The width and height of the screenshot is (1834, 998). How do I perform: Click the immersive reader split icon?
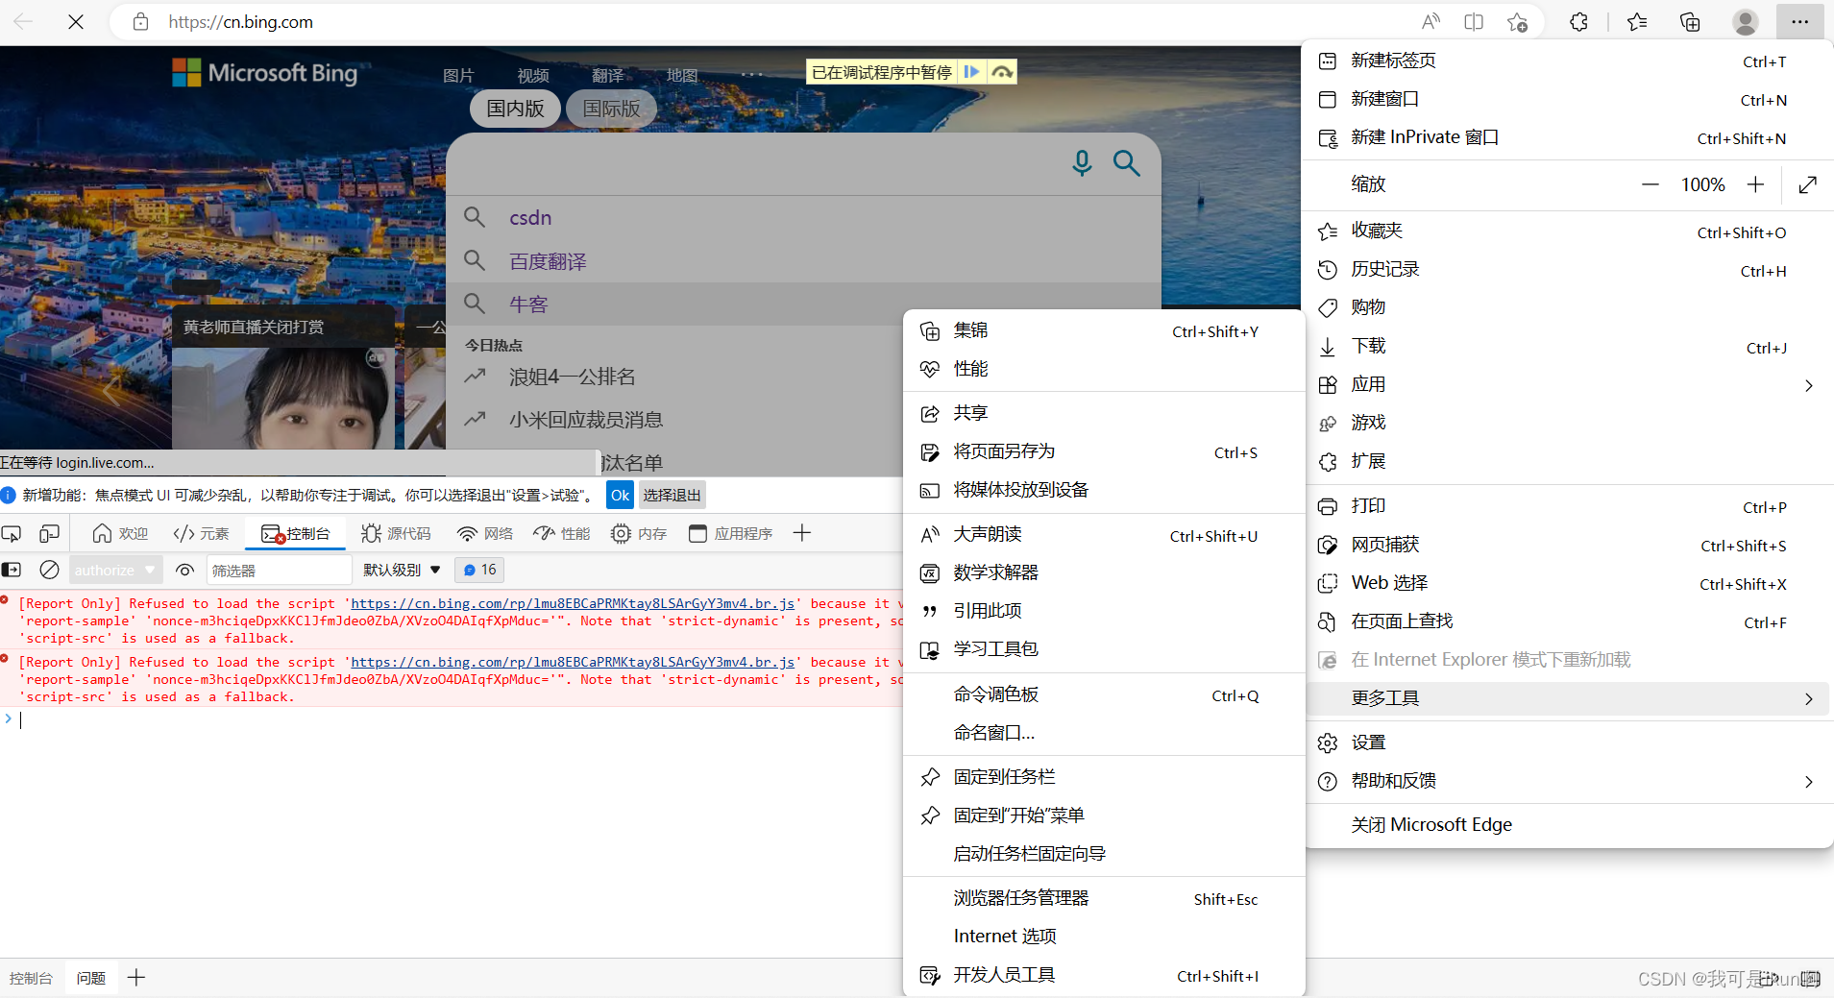point(1474,21)
